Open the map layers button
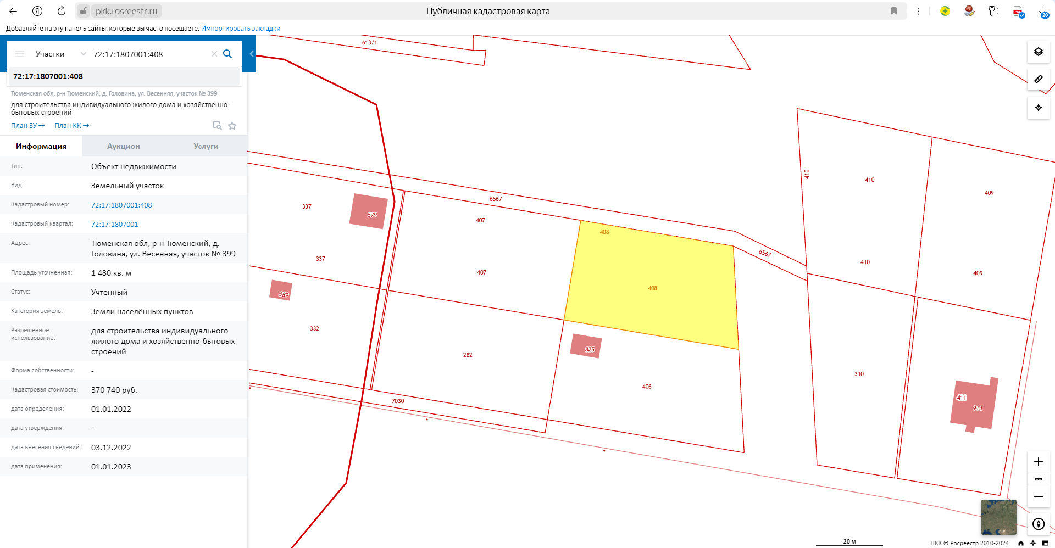This screenshot has width=1055, height=548. 1039,52
